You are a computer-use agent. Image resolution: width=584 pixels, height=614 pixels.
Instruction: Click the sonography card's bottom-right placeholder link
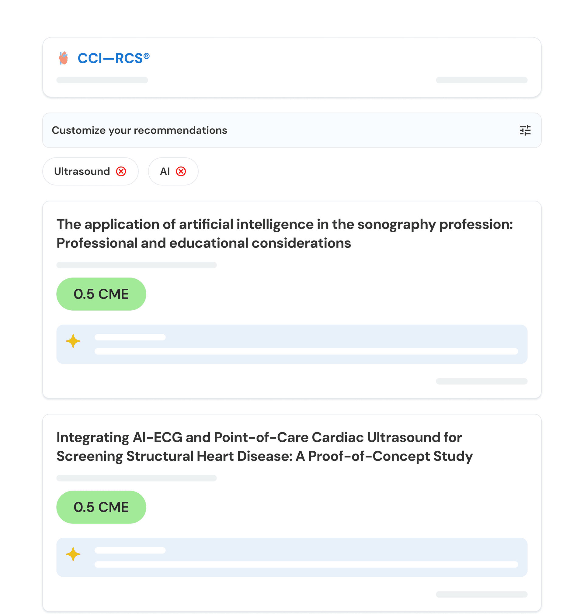[481, 381]
